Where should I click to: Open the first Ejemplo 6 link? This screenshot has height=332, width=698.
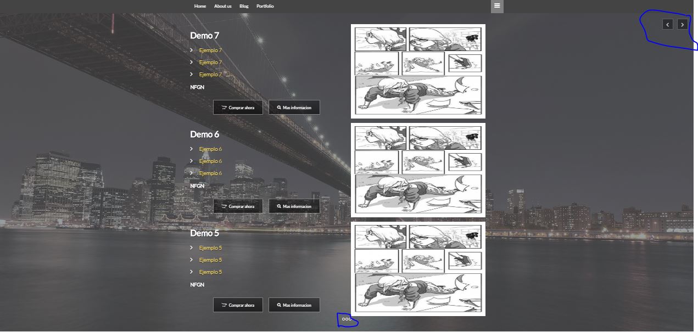[x=210, y=149]
